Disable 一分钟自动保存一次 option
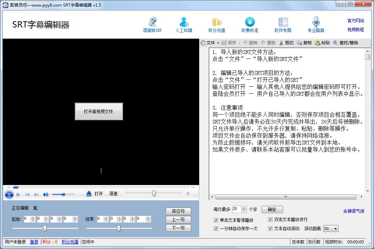 click(217, 228)
